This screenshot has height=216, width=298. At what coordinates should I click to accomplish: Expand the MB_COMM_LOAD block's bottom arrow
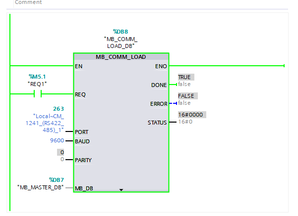tap(121, 190)
